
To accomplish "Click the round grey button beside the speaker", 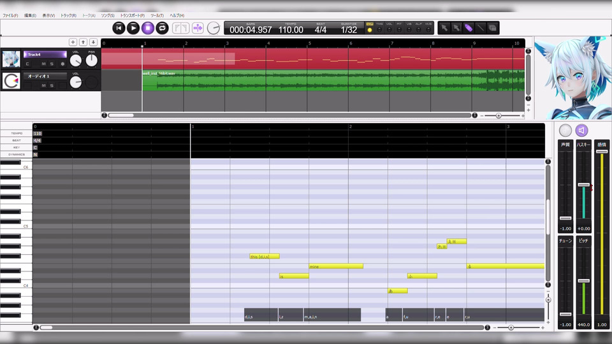I will tap(565, 130).
